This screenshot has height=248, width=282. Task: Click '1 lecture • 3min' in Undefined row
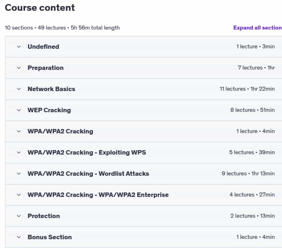256,46
